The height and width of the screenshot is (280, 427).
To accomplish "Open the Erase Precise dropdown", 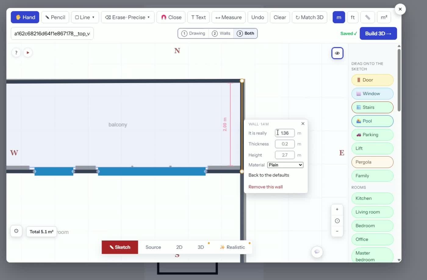I will point(127,17).
